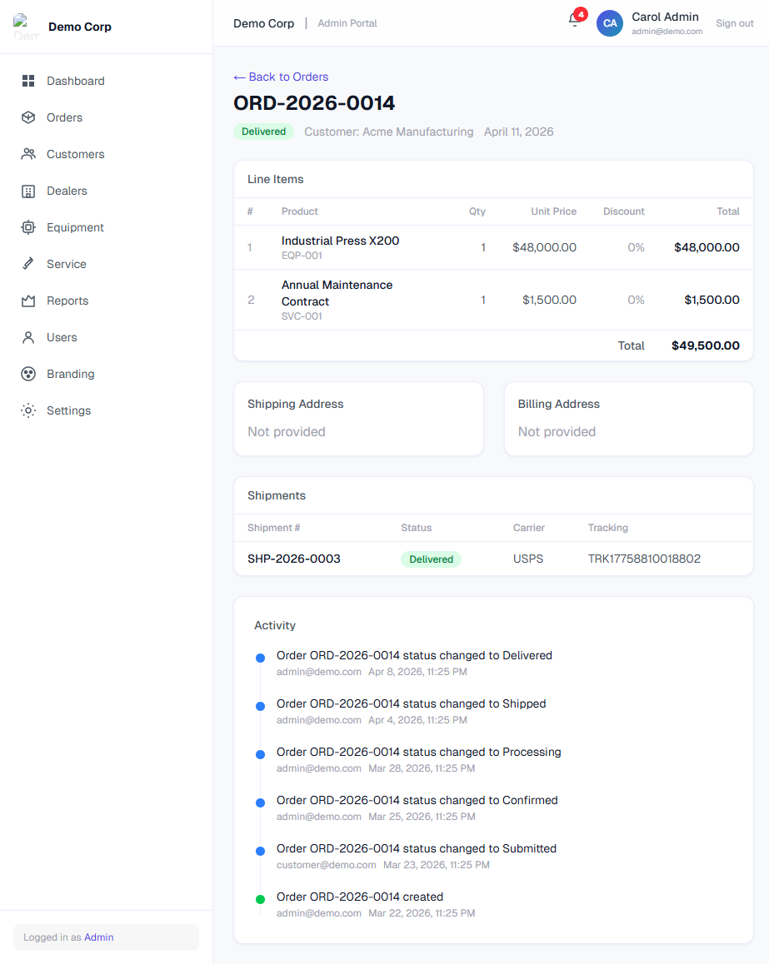Image resolution: width=769 pixels, height=964 pixels.
Task: Click order heading ORD-2026-0014
Action: (x=314, y=103)
